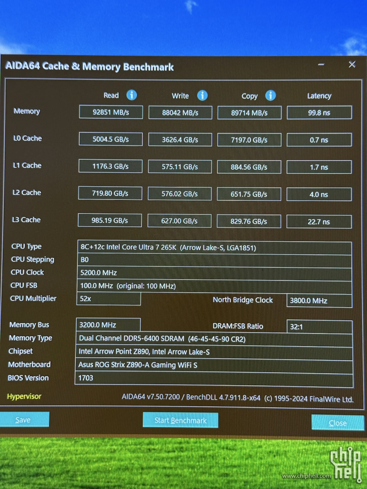The width and height of the screenshot is (367, 489).
Task: Select L0 Cache Read 5004.5 GB/s
Action: pyautogui.click(x=111, y=139)
